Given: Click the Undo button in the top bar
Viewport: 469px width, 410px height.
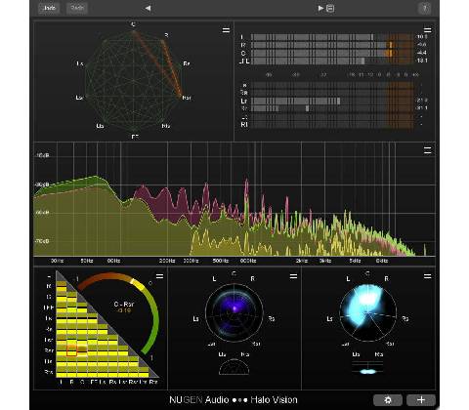Looking at the screenshot, I should click(49, 8).
